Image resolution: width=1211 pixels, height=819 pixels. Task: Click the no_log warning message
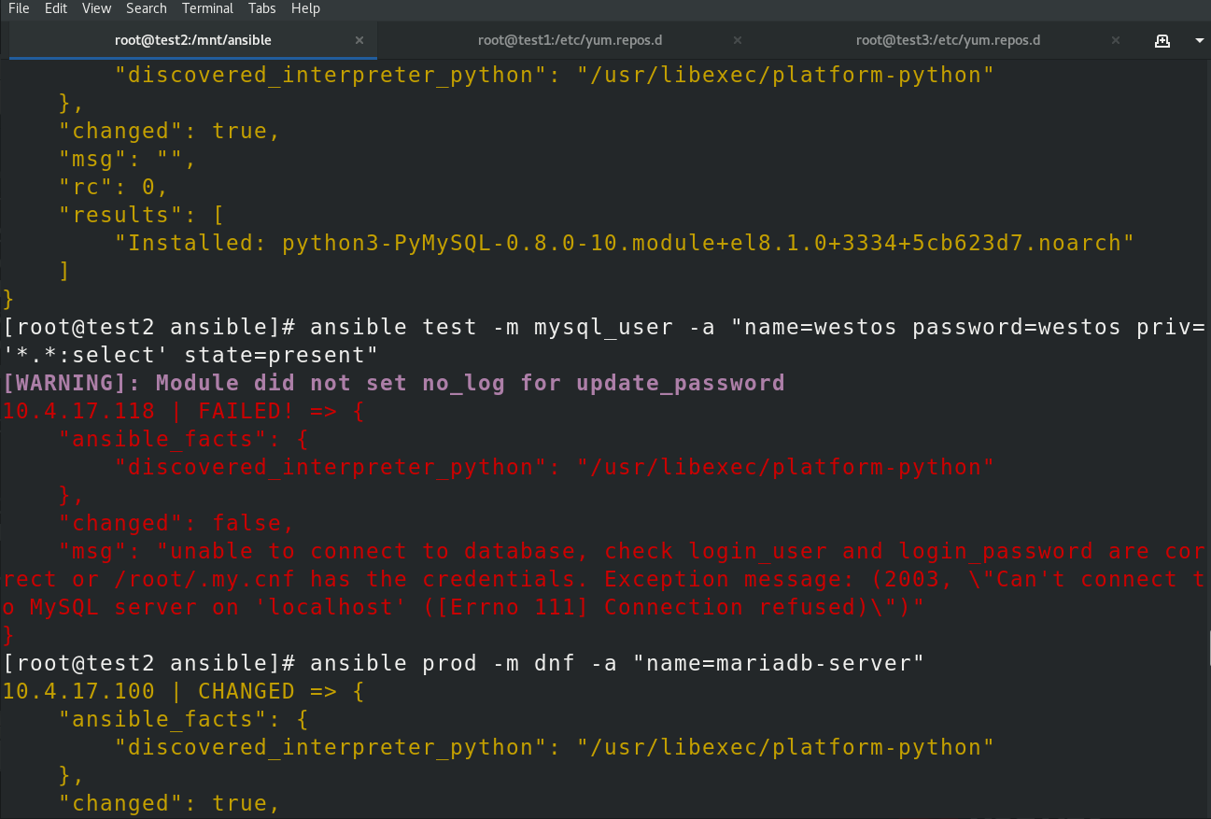394,383
